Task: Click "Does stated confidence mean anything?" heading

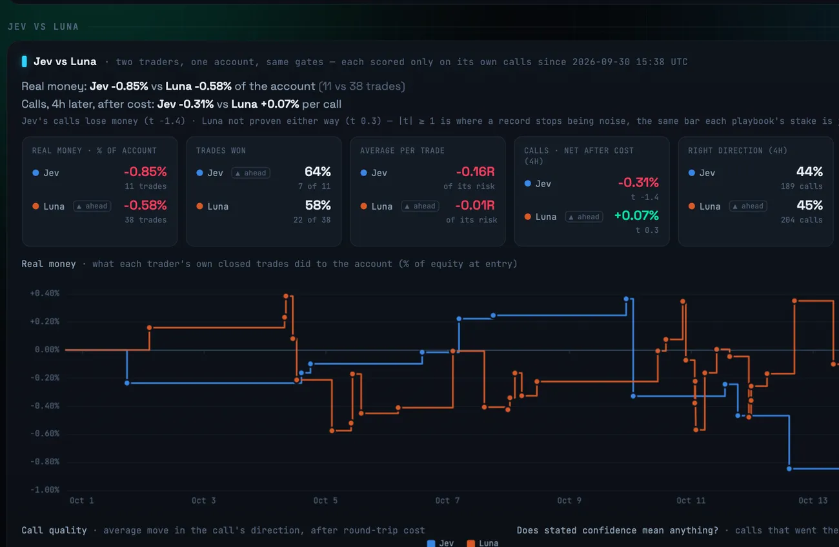Action: [x=618, y=530]
